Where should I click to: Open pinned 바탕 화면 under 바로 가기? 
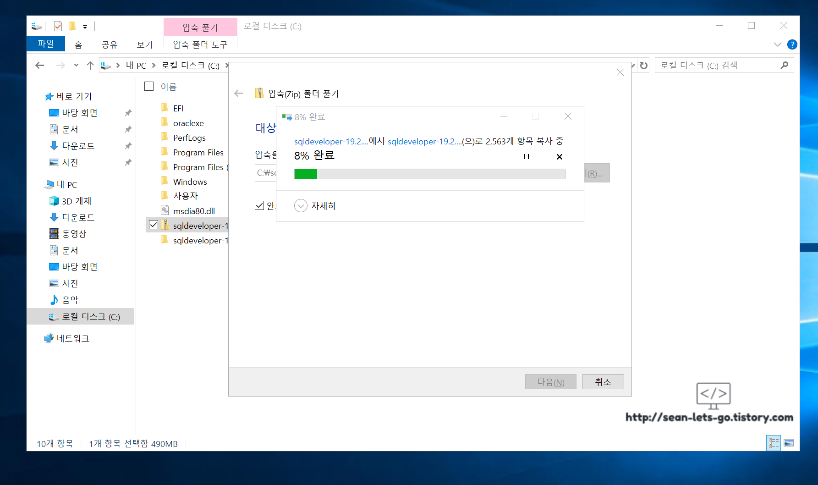click(79, 113)
